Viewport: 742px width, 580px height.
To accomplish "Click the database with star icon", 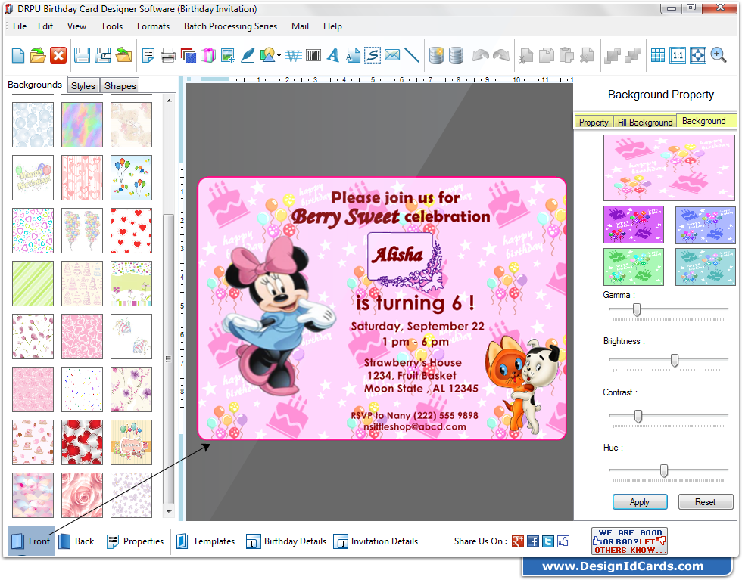I will pos(436,55).
